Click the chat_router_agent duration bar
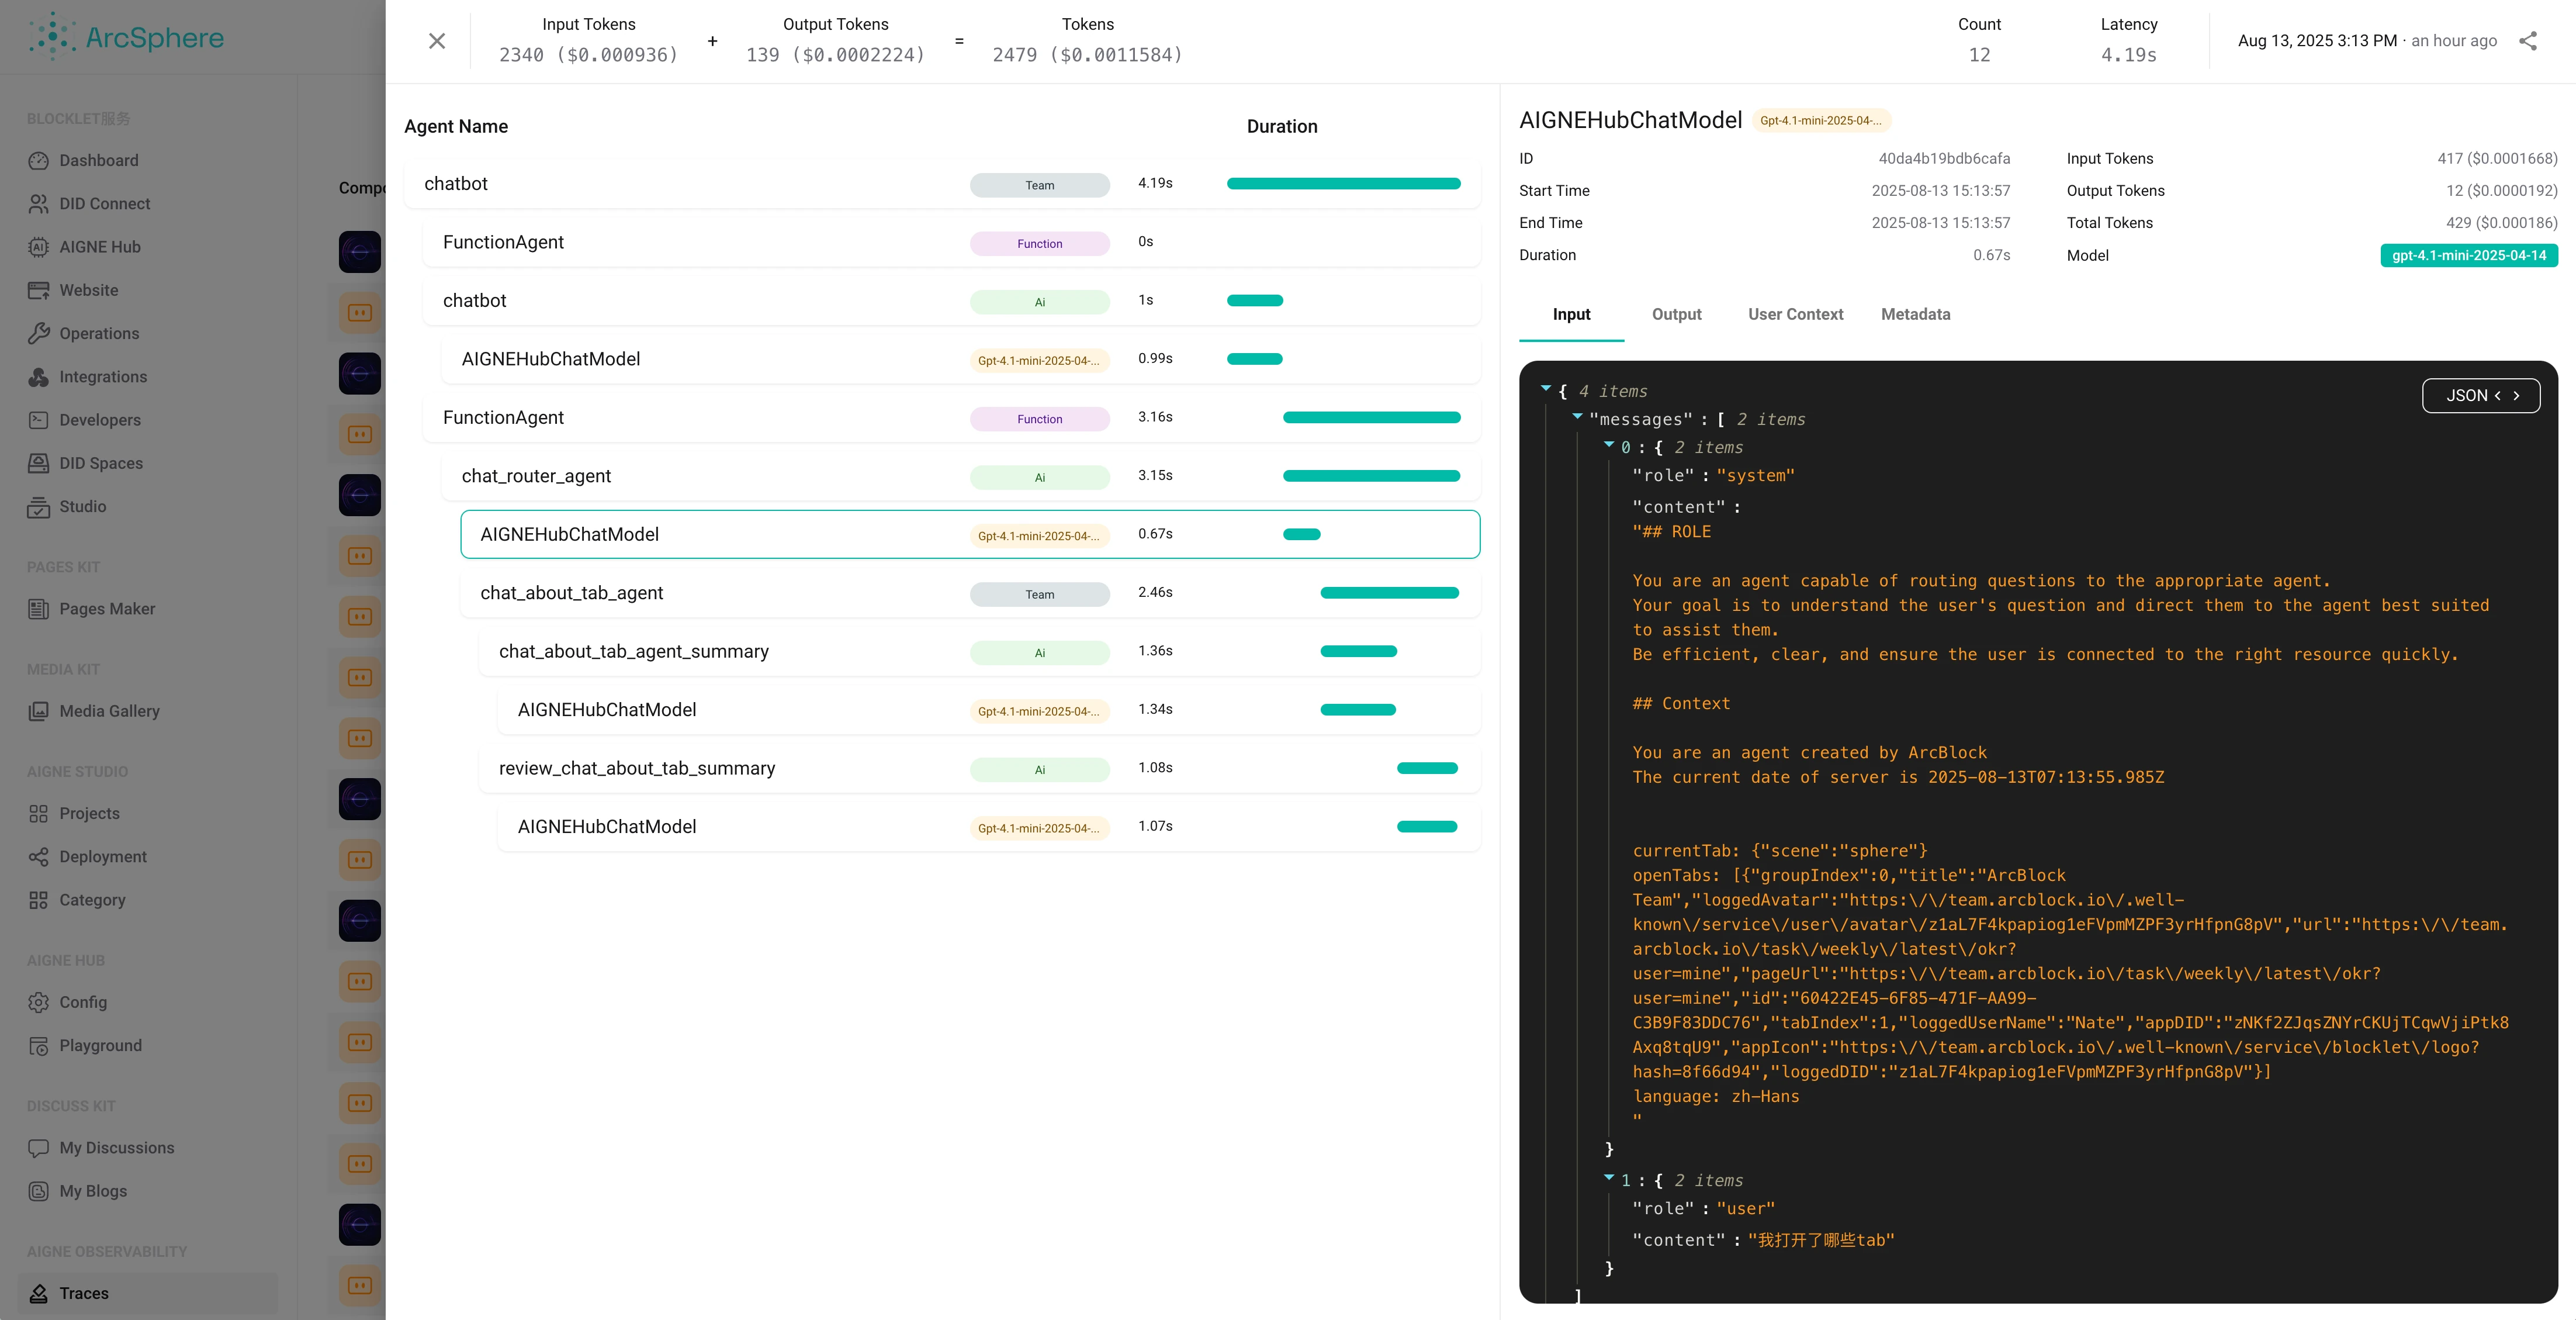Image resolution: width=2576 pixels, height=1320 pixels. coord(1371,476)
